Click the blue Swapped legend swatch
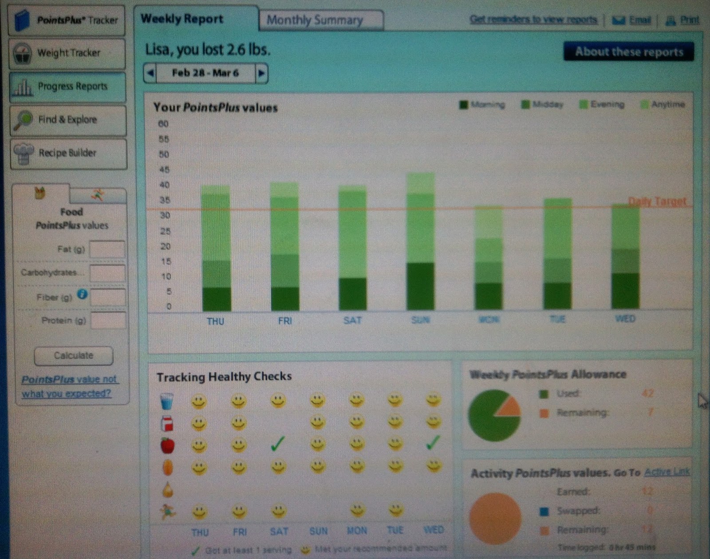 point(544,511)
